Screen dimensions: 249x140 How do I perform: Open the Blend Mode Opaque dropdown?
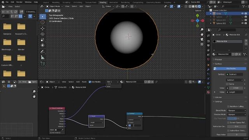(x=237, y=110)
